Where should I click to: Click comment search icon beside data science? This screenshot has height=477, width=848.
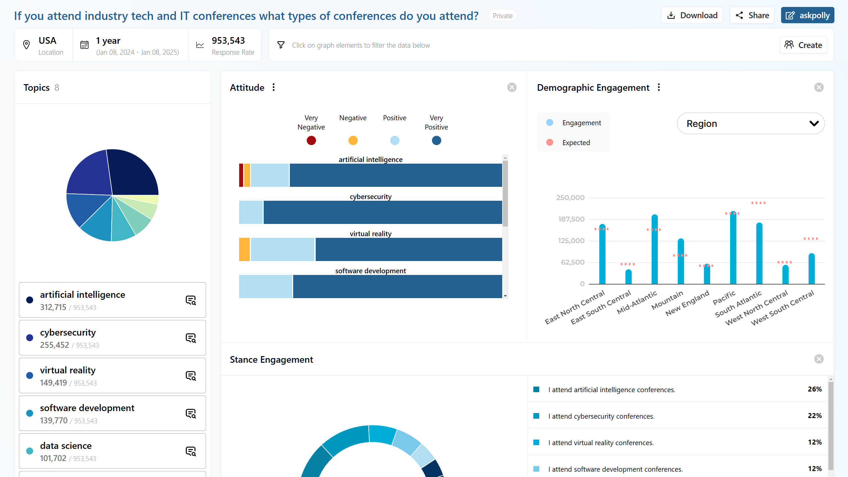pos(191,451)
